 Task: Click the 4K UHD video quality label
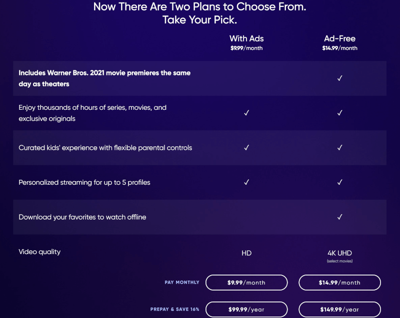[x=339, y=253]
